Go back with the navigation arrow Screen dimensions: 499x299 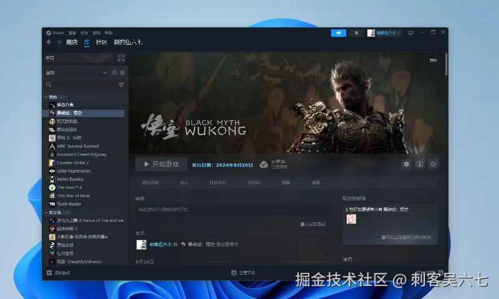point(49,42)
